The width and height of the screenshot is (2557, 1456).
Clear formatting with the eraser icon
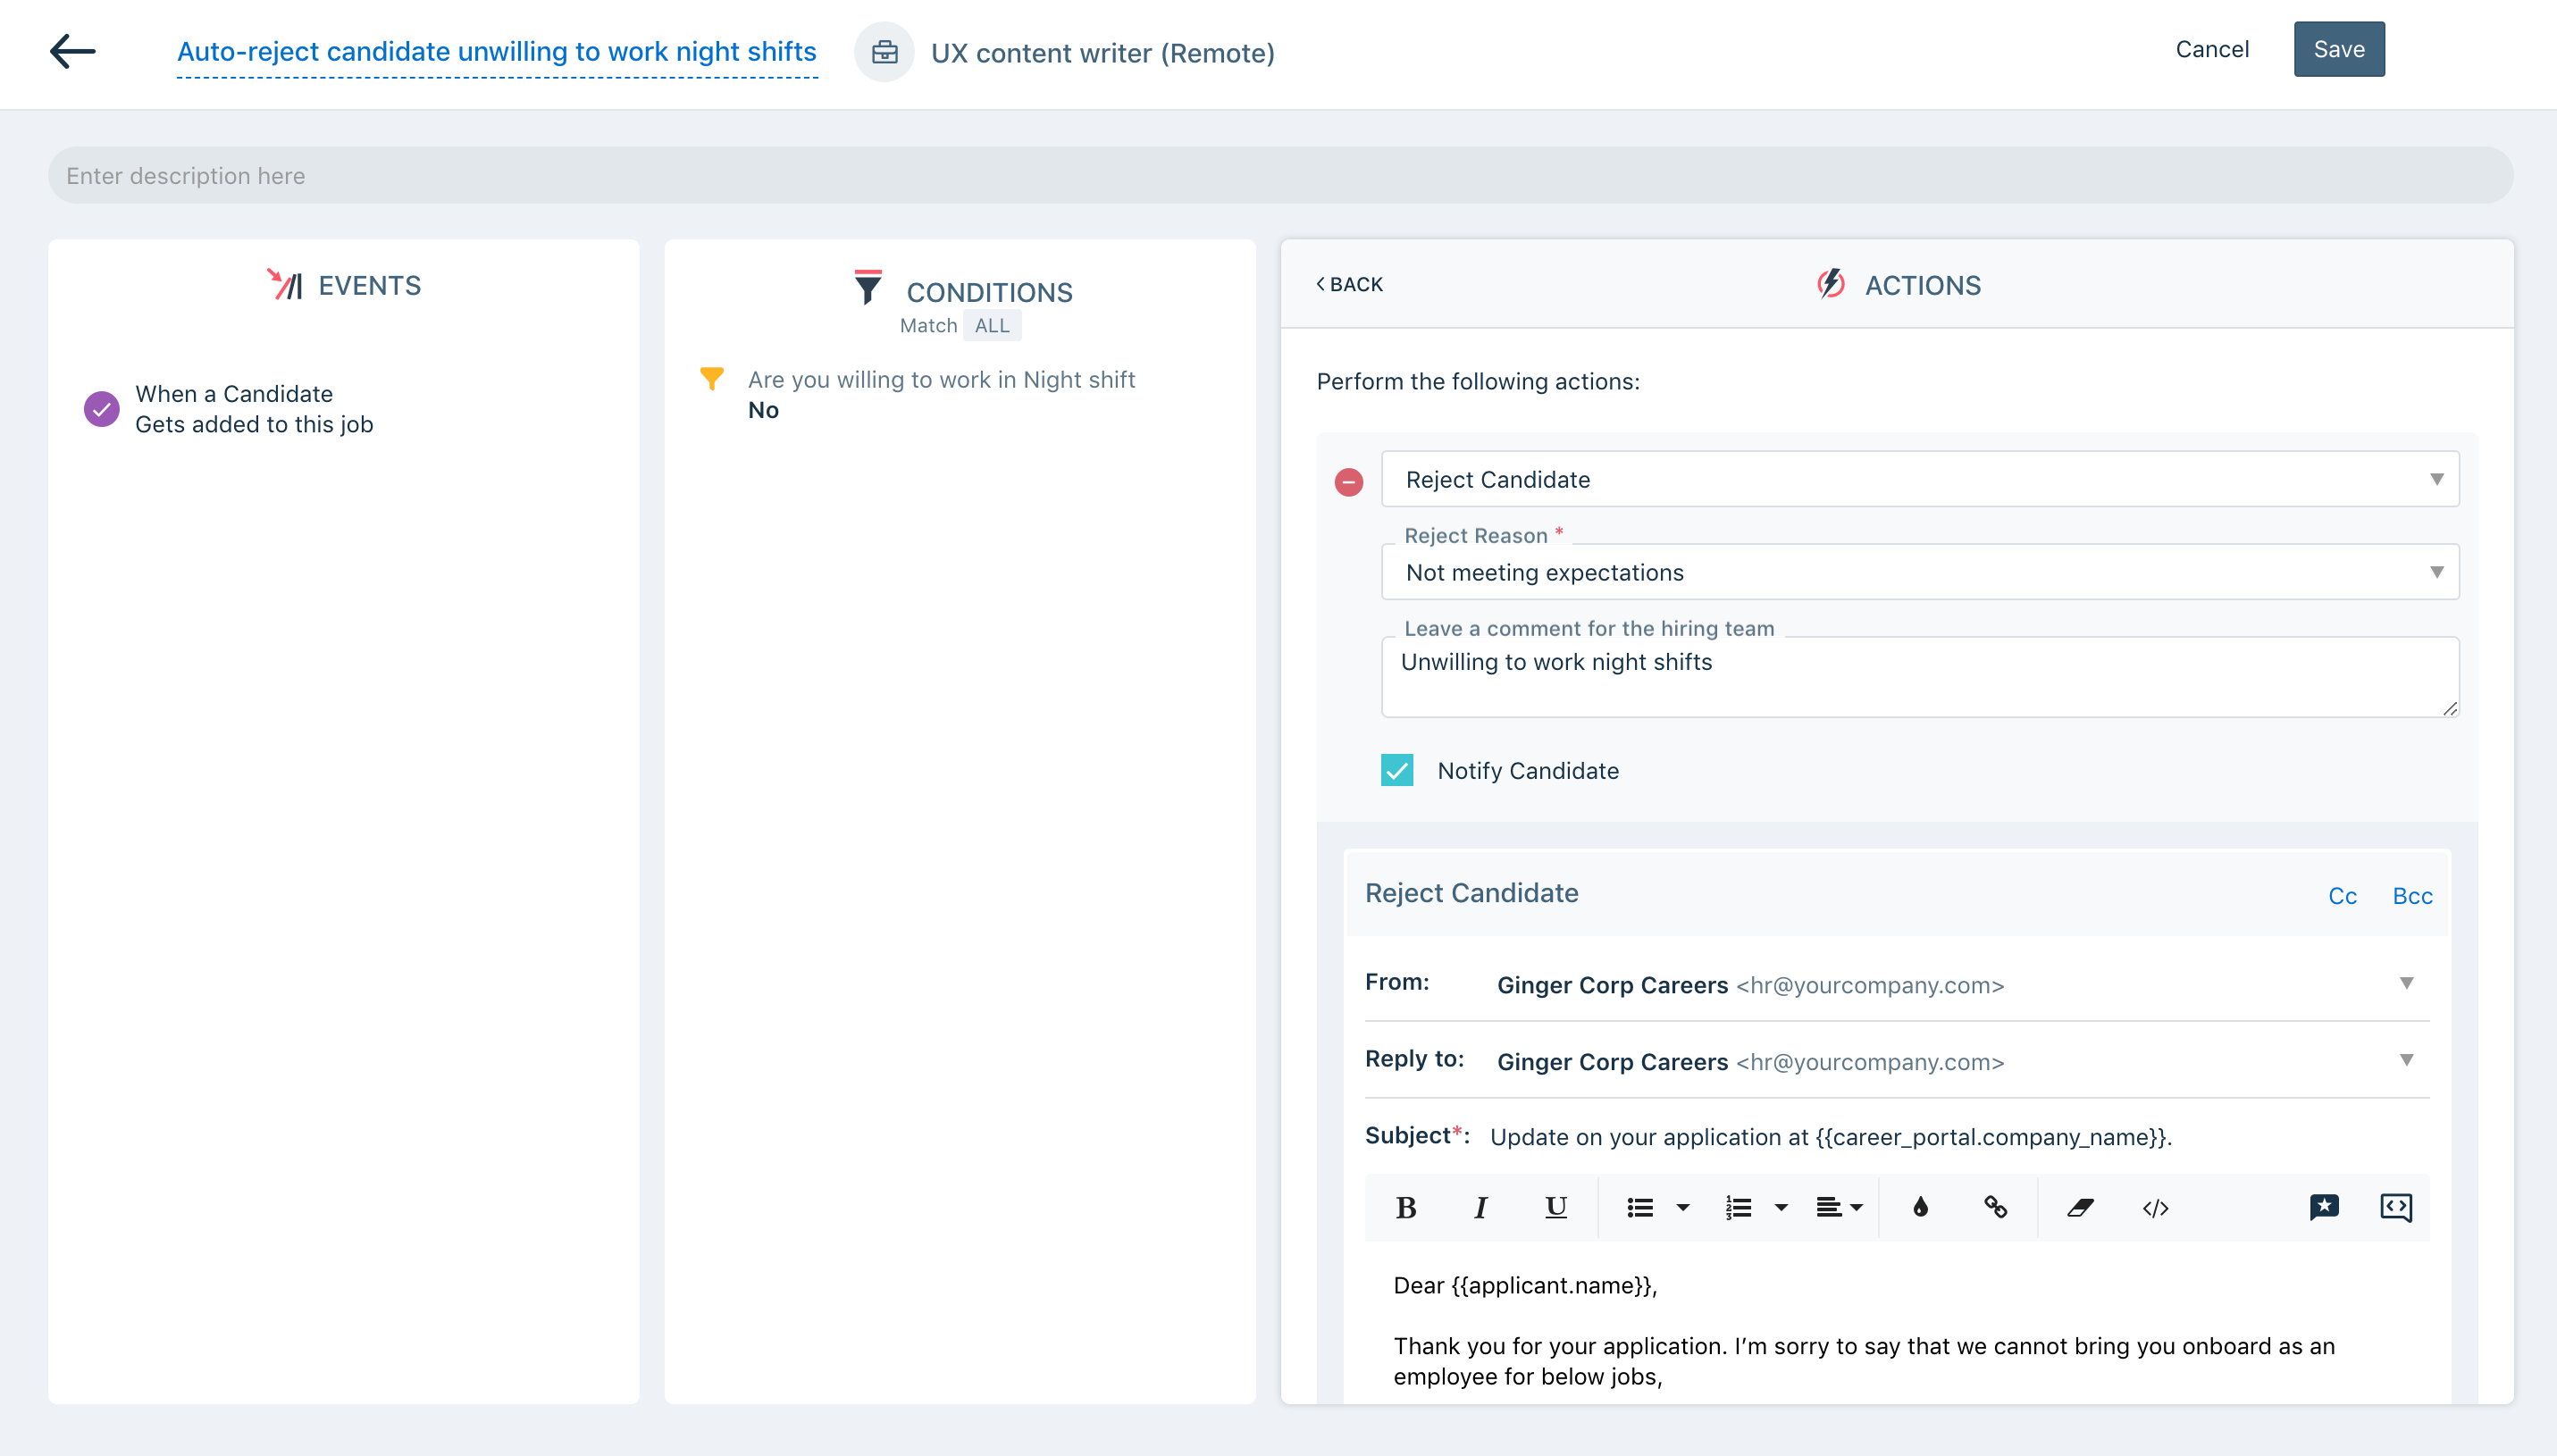(x=2081, y=1208)
